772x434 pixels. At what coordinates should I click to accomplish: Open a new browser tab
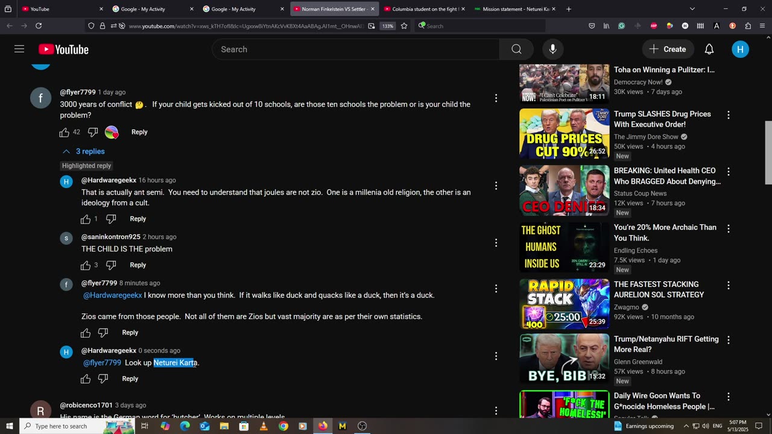click(568, 9)
